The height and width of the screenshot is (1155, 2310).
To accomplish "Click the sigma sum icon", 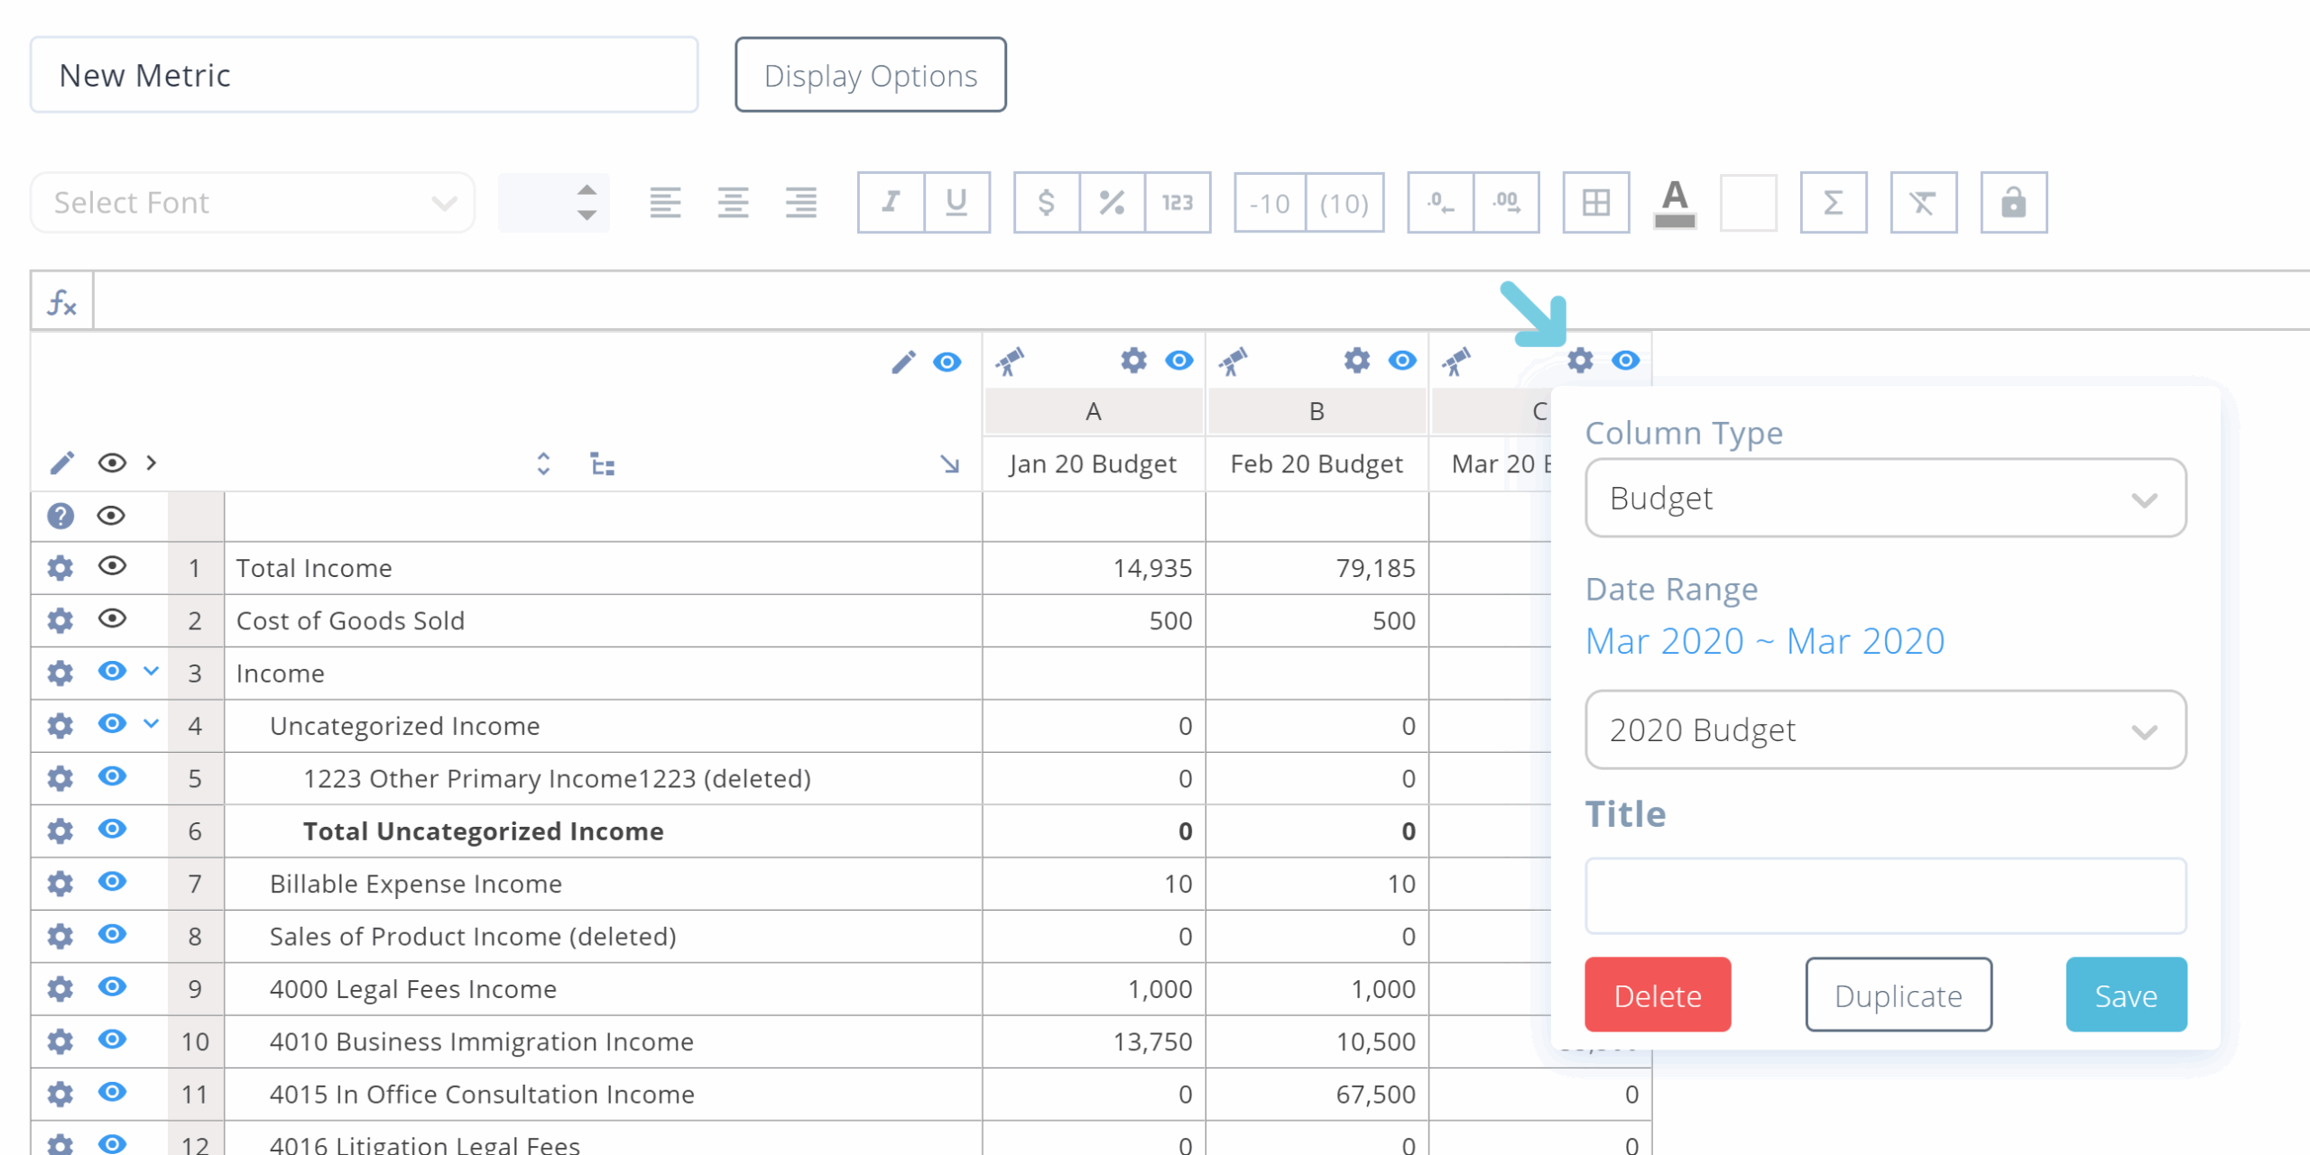I will 1833,203.
